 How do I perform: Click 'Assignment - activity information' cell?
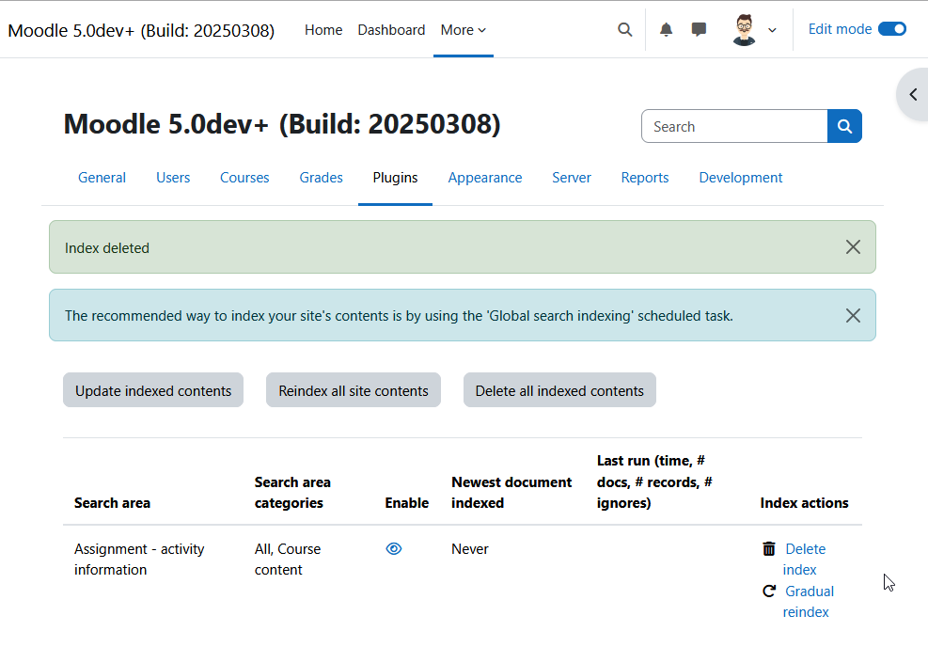(139, 559)
